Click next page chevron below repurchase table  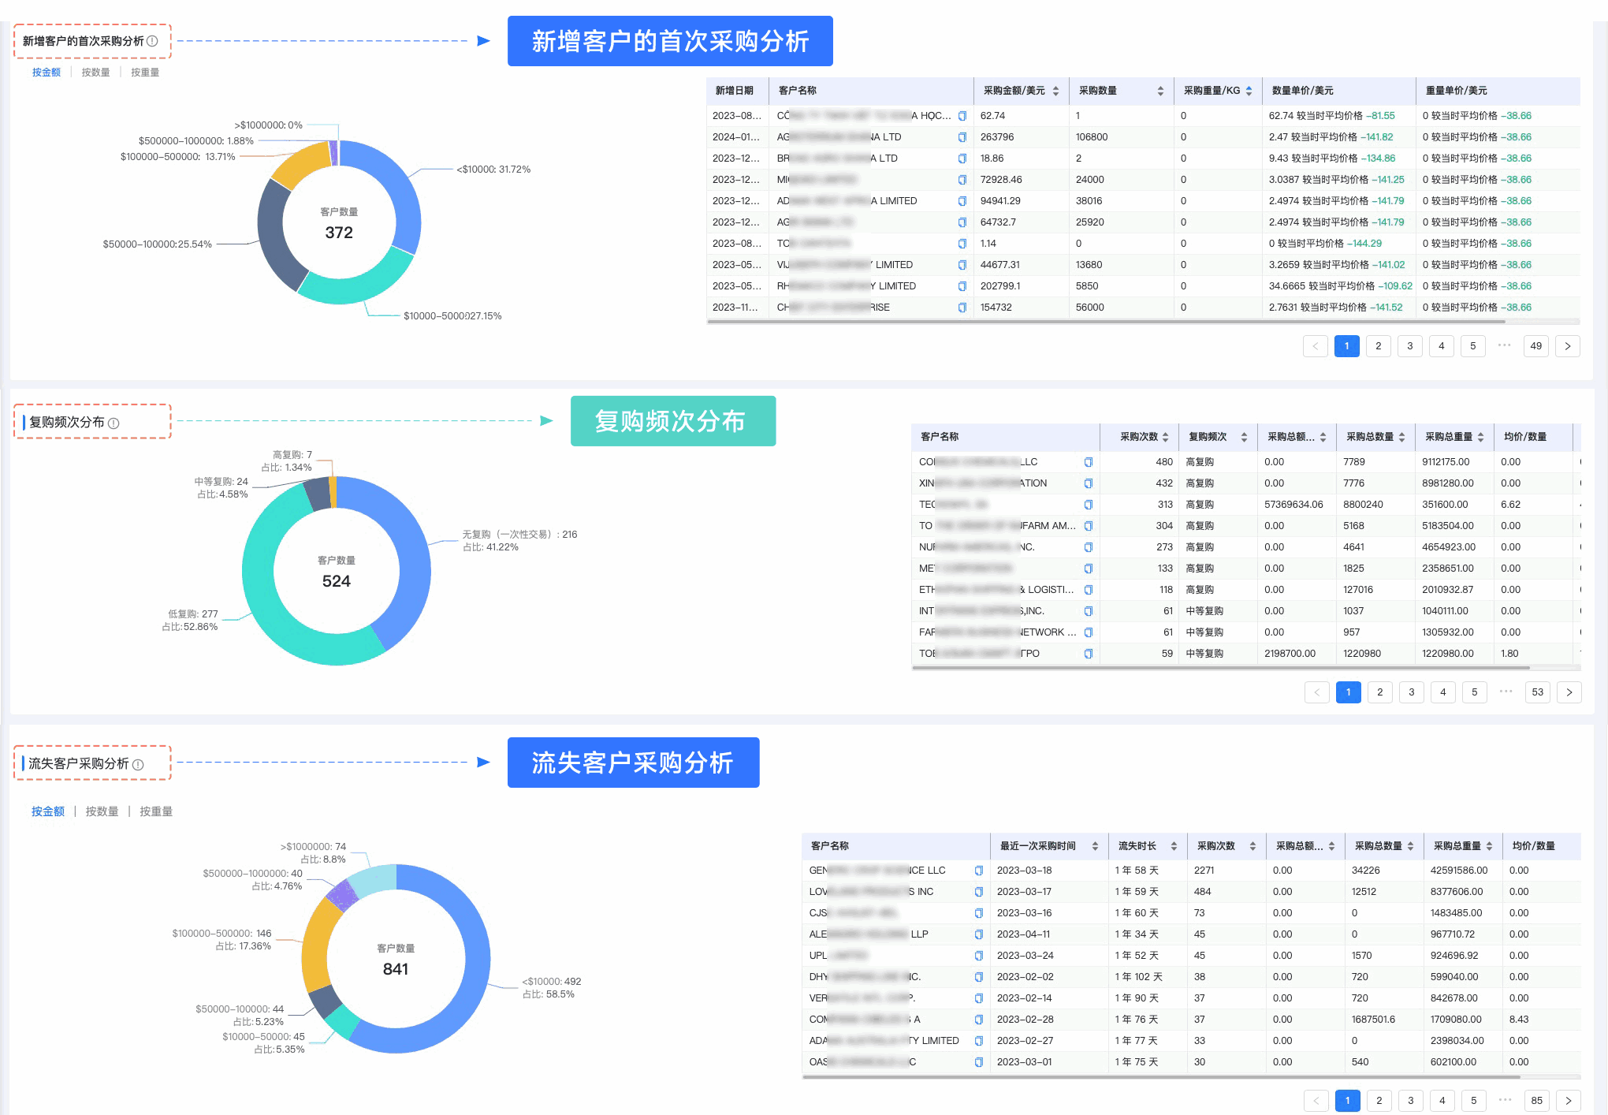coord(1569,692)
